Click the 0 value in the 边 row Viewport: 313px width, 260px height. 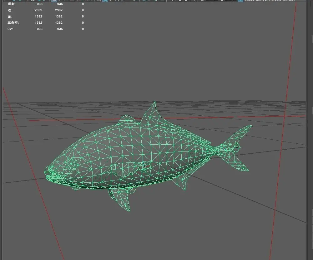tap(83, 10)
